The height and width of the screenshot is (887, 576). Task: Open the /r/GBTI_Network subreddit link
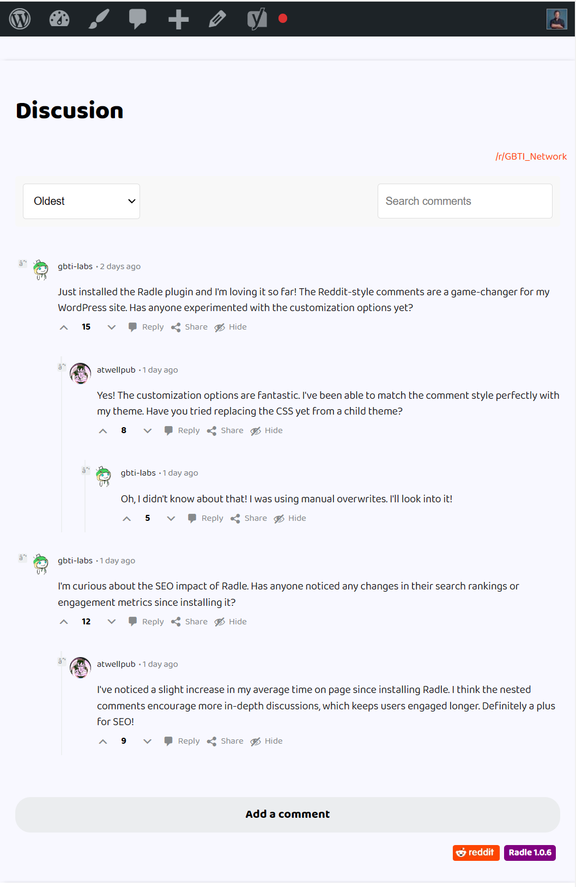(531, 156)
